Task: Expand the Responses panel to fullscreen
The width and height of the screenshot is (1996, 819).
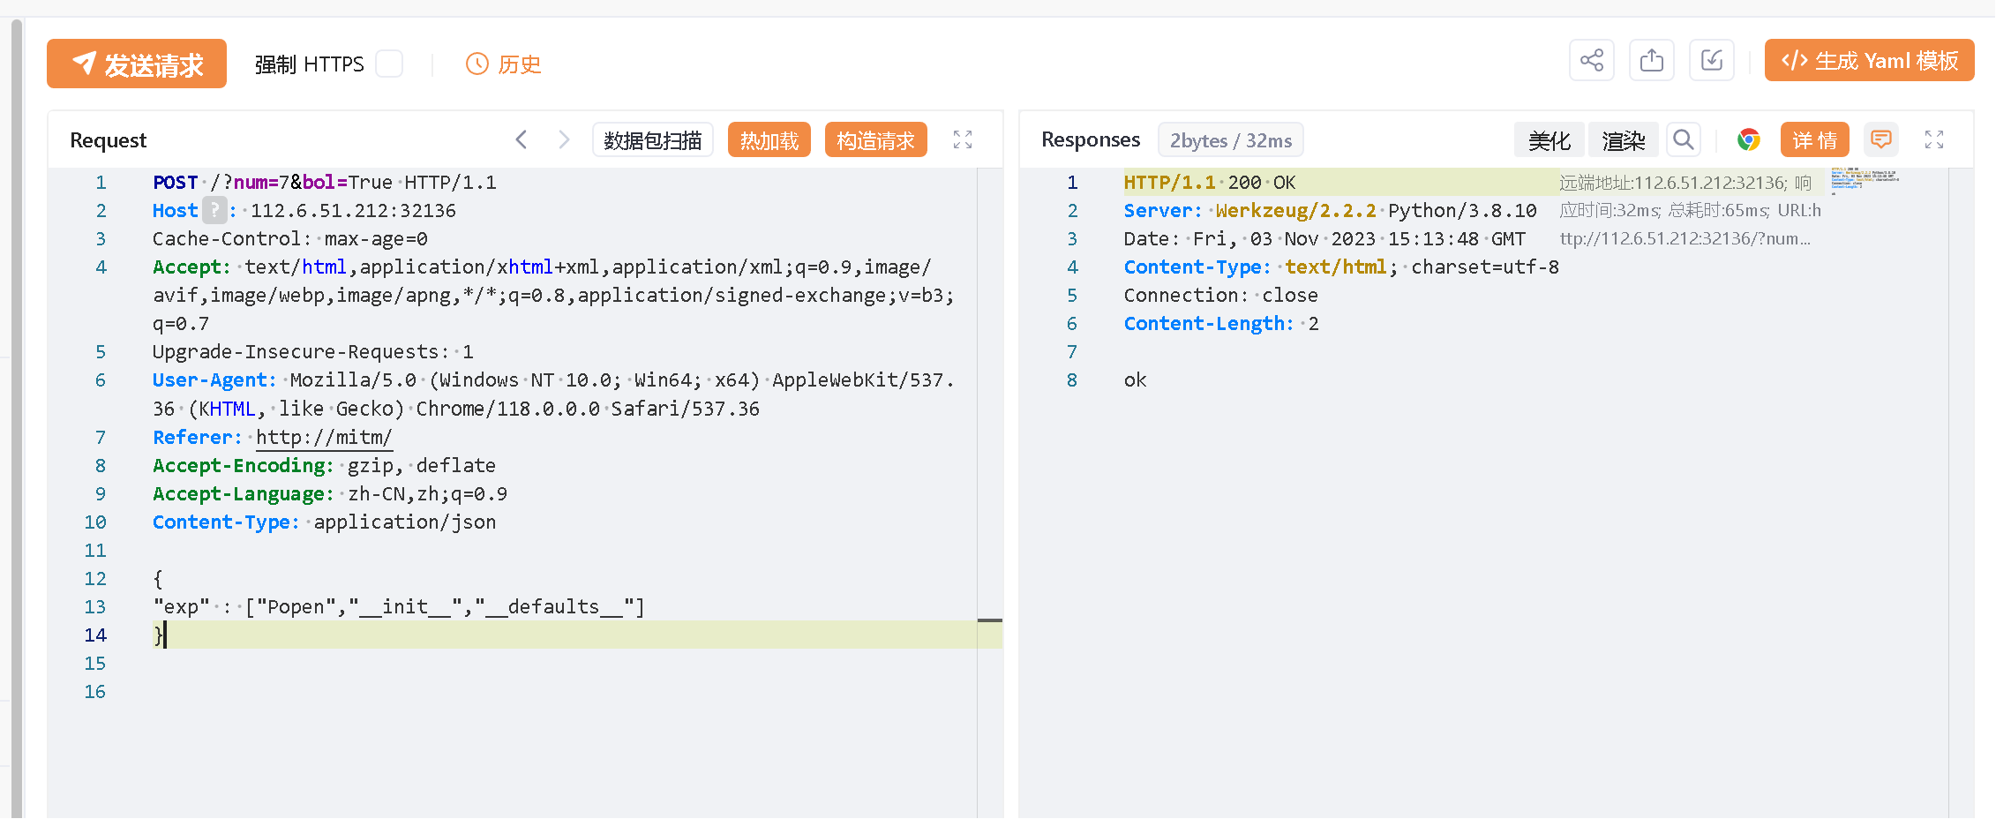Action: [x=1933, y=139]
